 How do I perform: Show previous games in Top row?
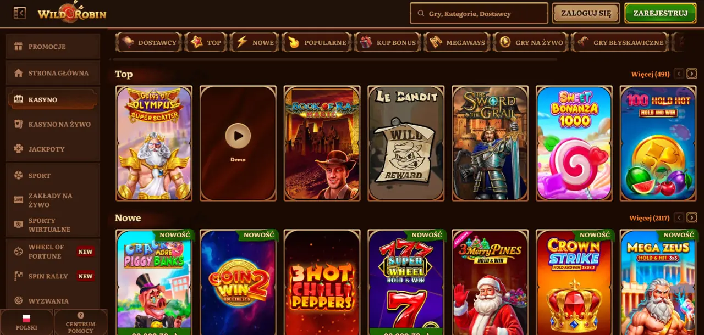679,74
